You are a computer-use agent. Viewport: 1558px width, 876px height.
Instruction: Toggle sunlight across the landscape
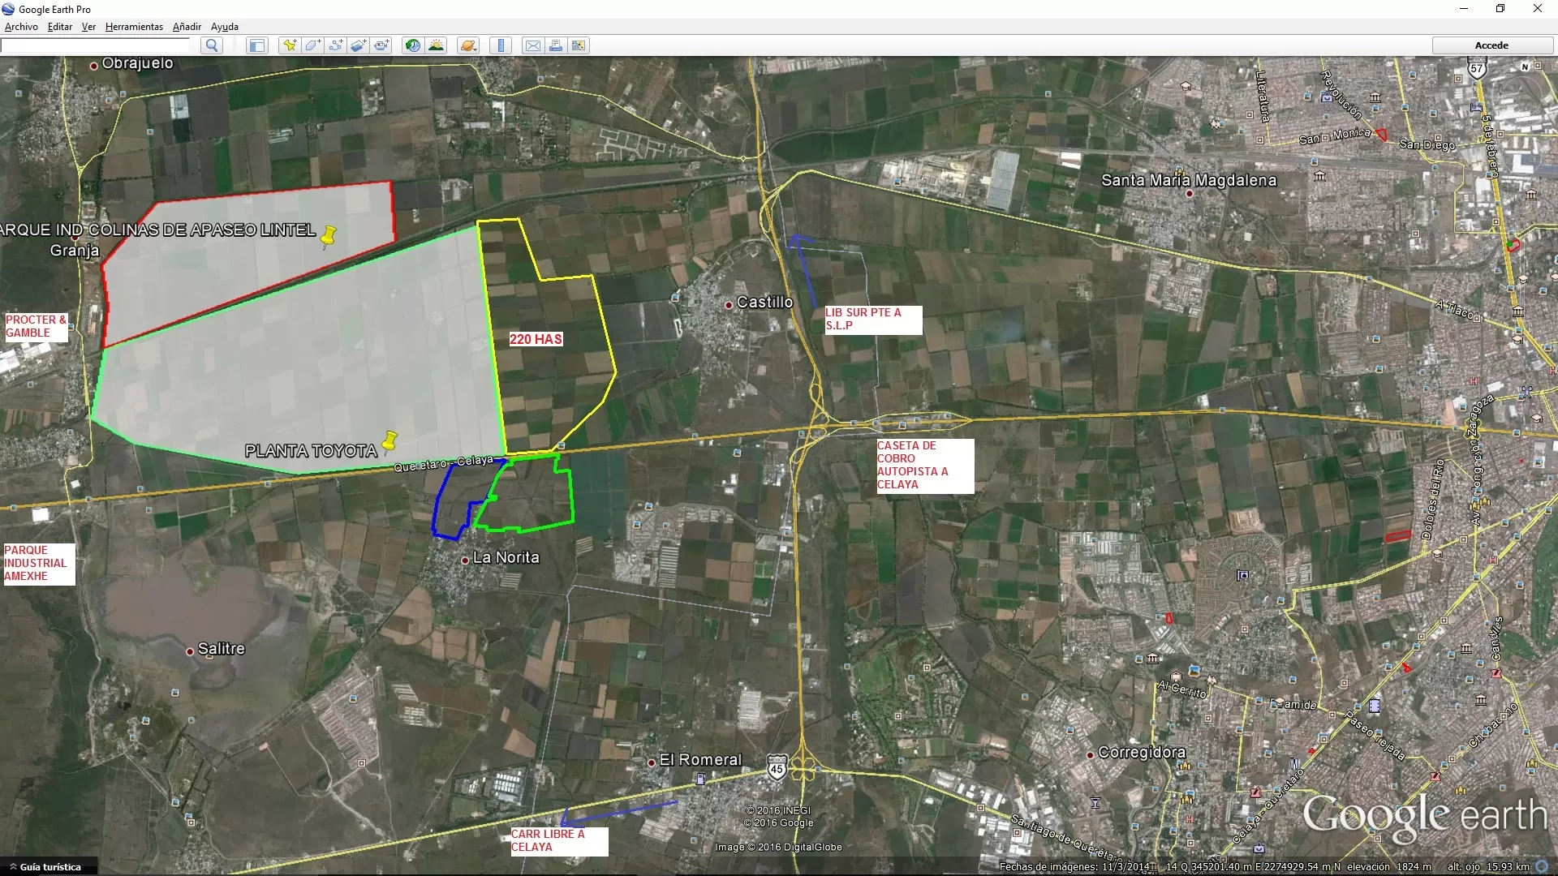point(437,45)
